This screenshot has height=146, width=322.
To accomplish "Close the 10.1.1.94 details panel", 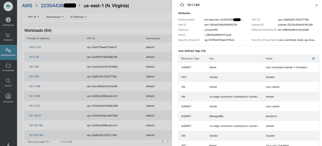I will 316,5.
